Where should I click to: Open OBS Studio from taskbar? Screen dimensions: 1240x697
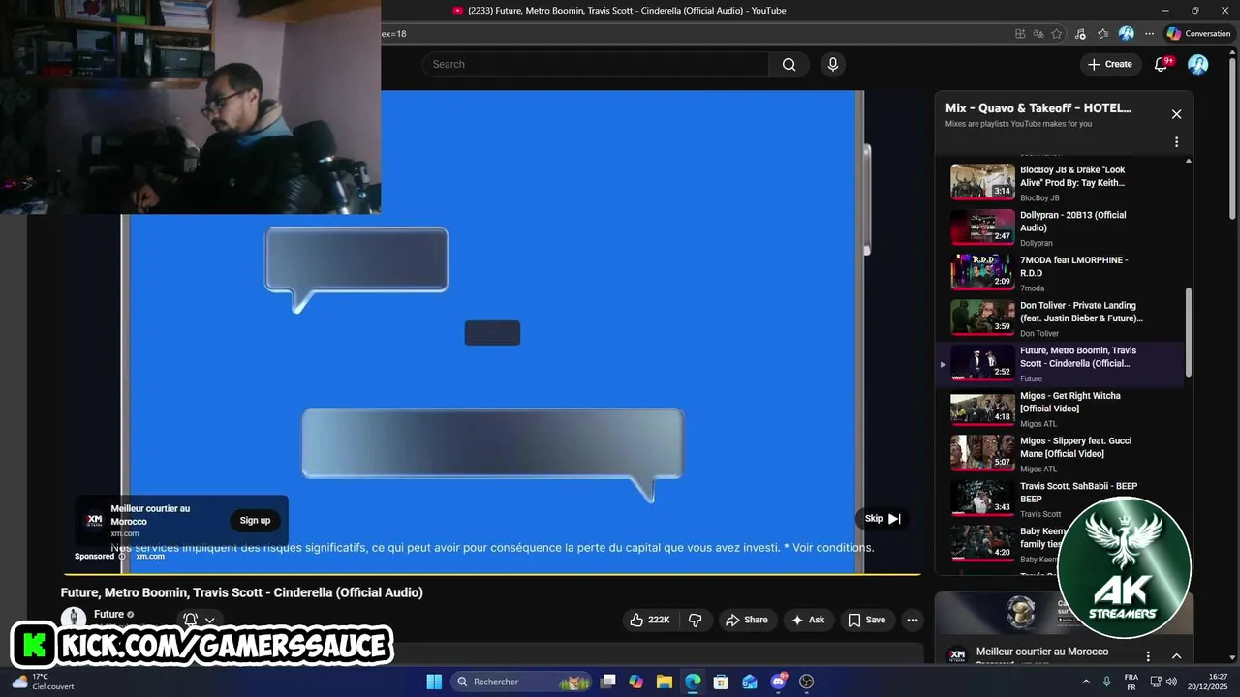(806, 682)
